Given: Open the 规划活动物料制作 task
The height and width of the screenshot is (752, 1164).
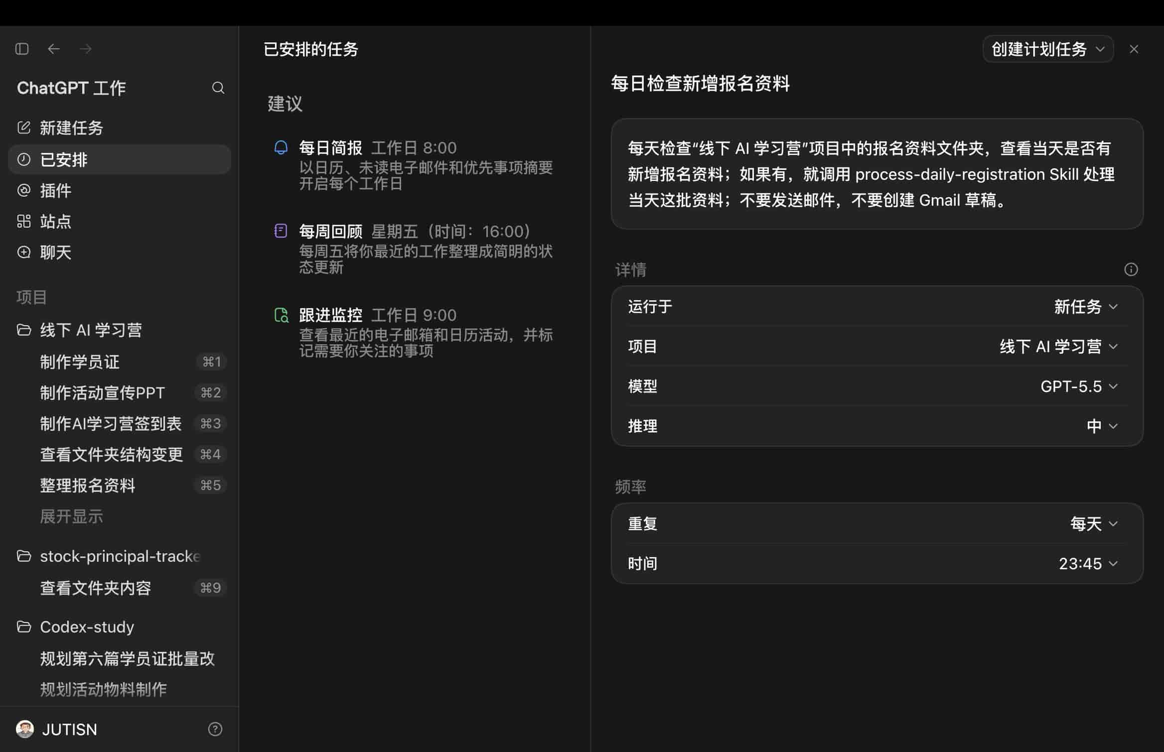Looking at the screenshot, I should 120,689.
